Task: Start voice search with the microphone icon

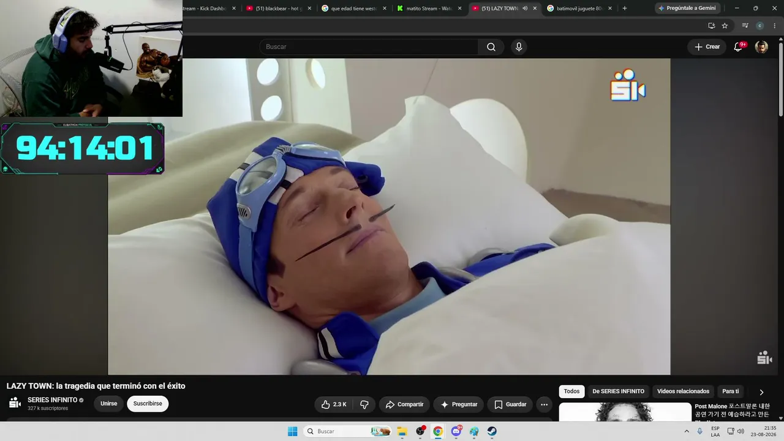Action: 519,47
